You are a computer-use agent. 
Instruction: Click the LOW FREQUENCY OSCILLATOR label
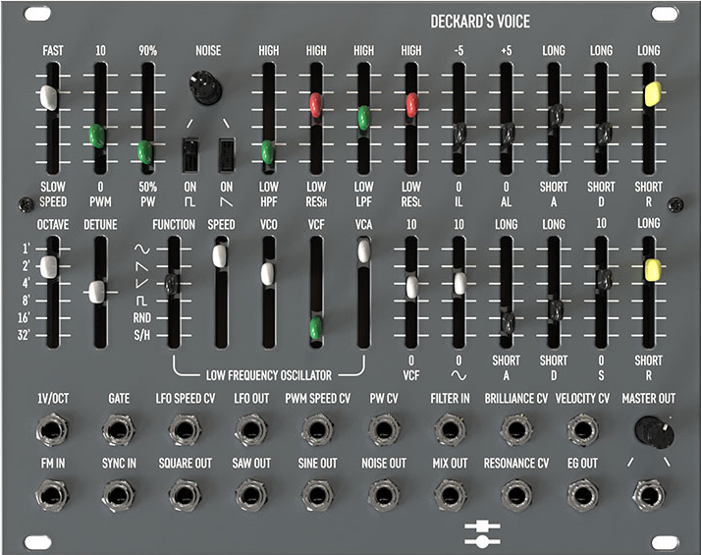pos(269,375)
